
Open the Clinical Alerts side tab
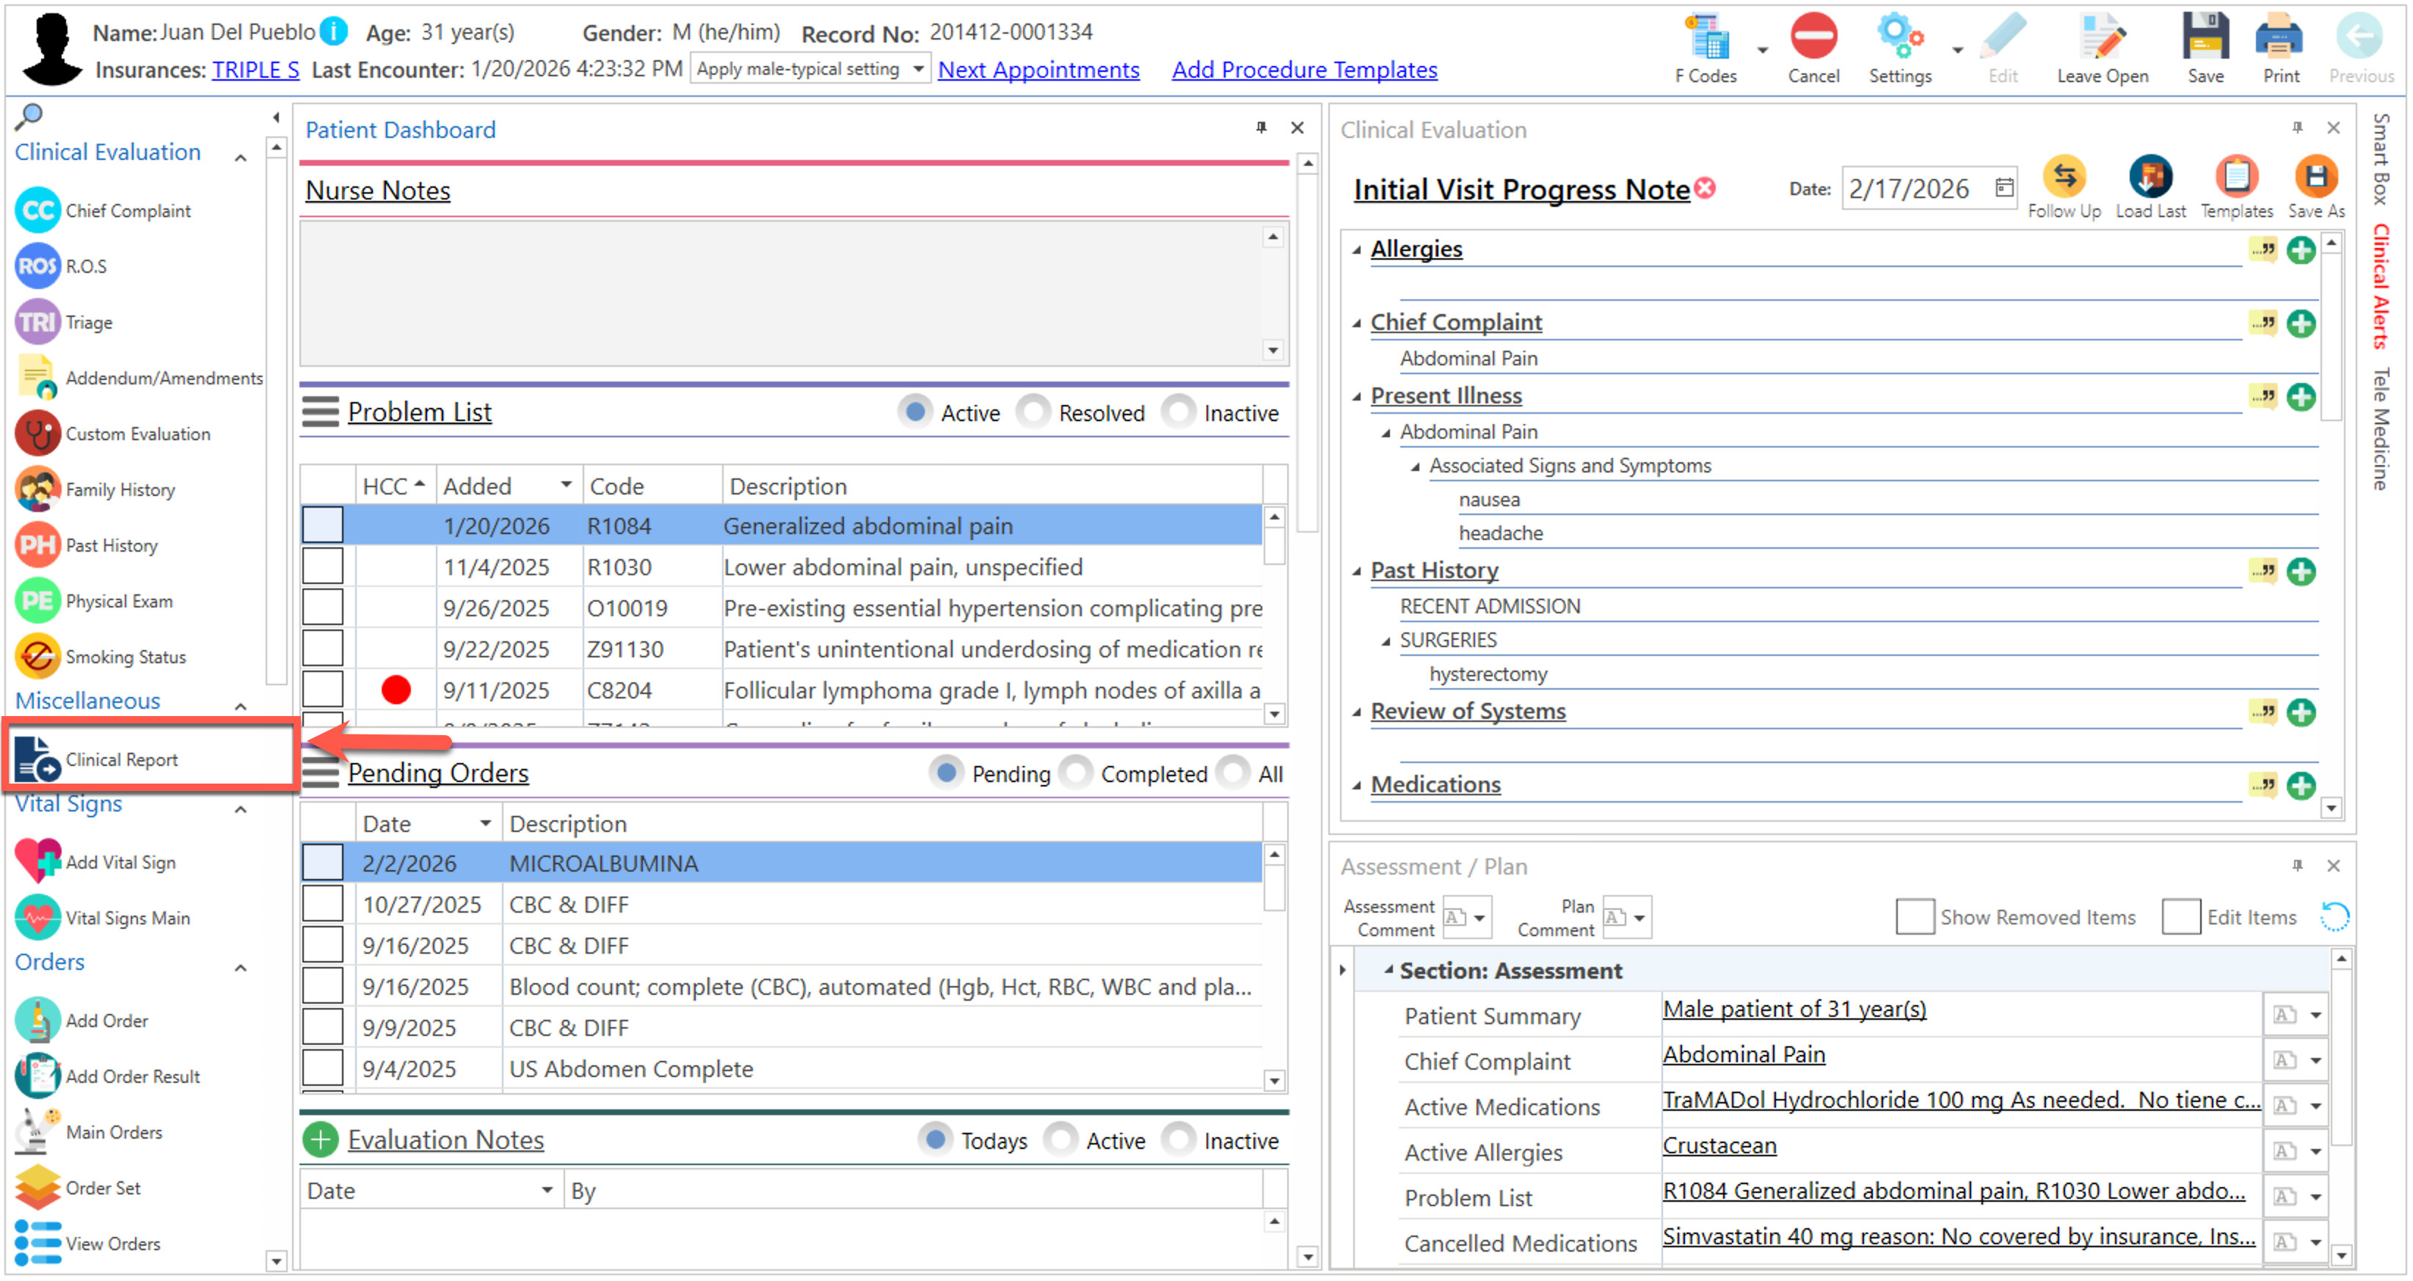(2380, 285)
